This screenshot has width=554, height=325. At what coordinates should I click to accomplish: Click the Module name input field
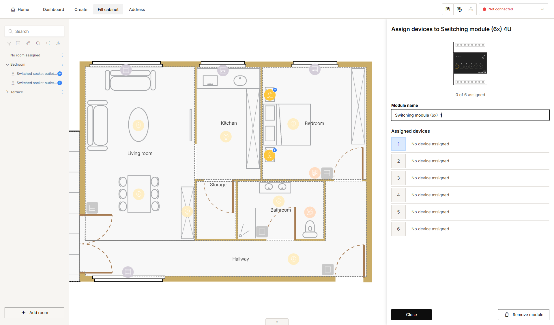coord(470,115)
